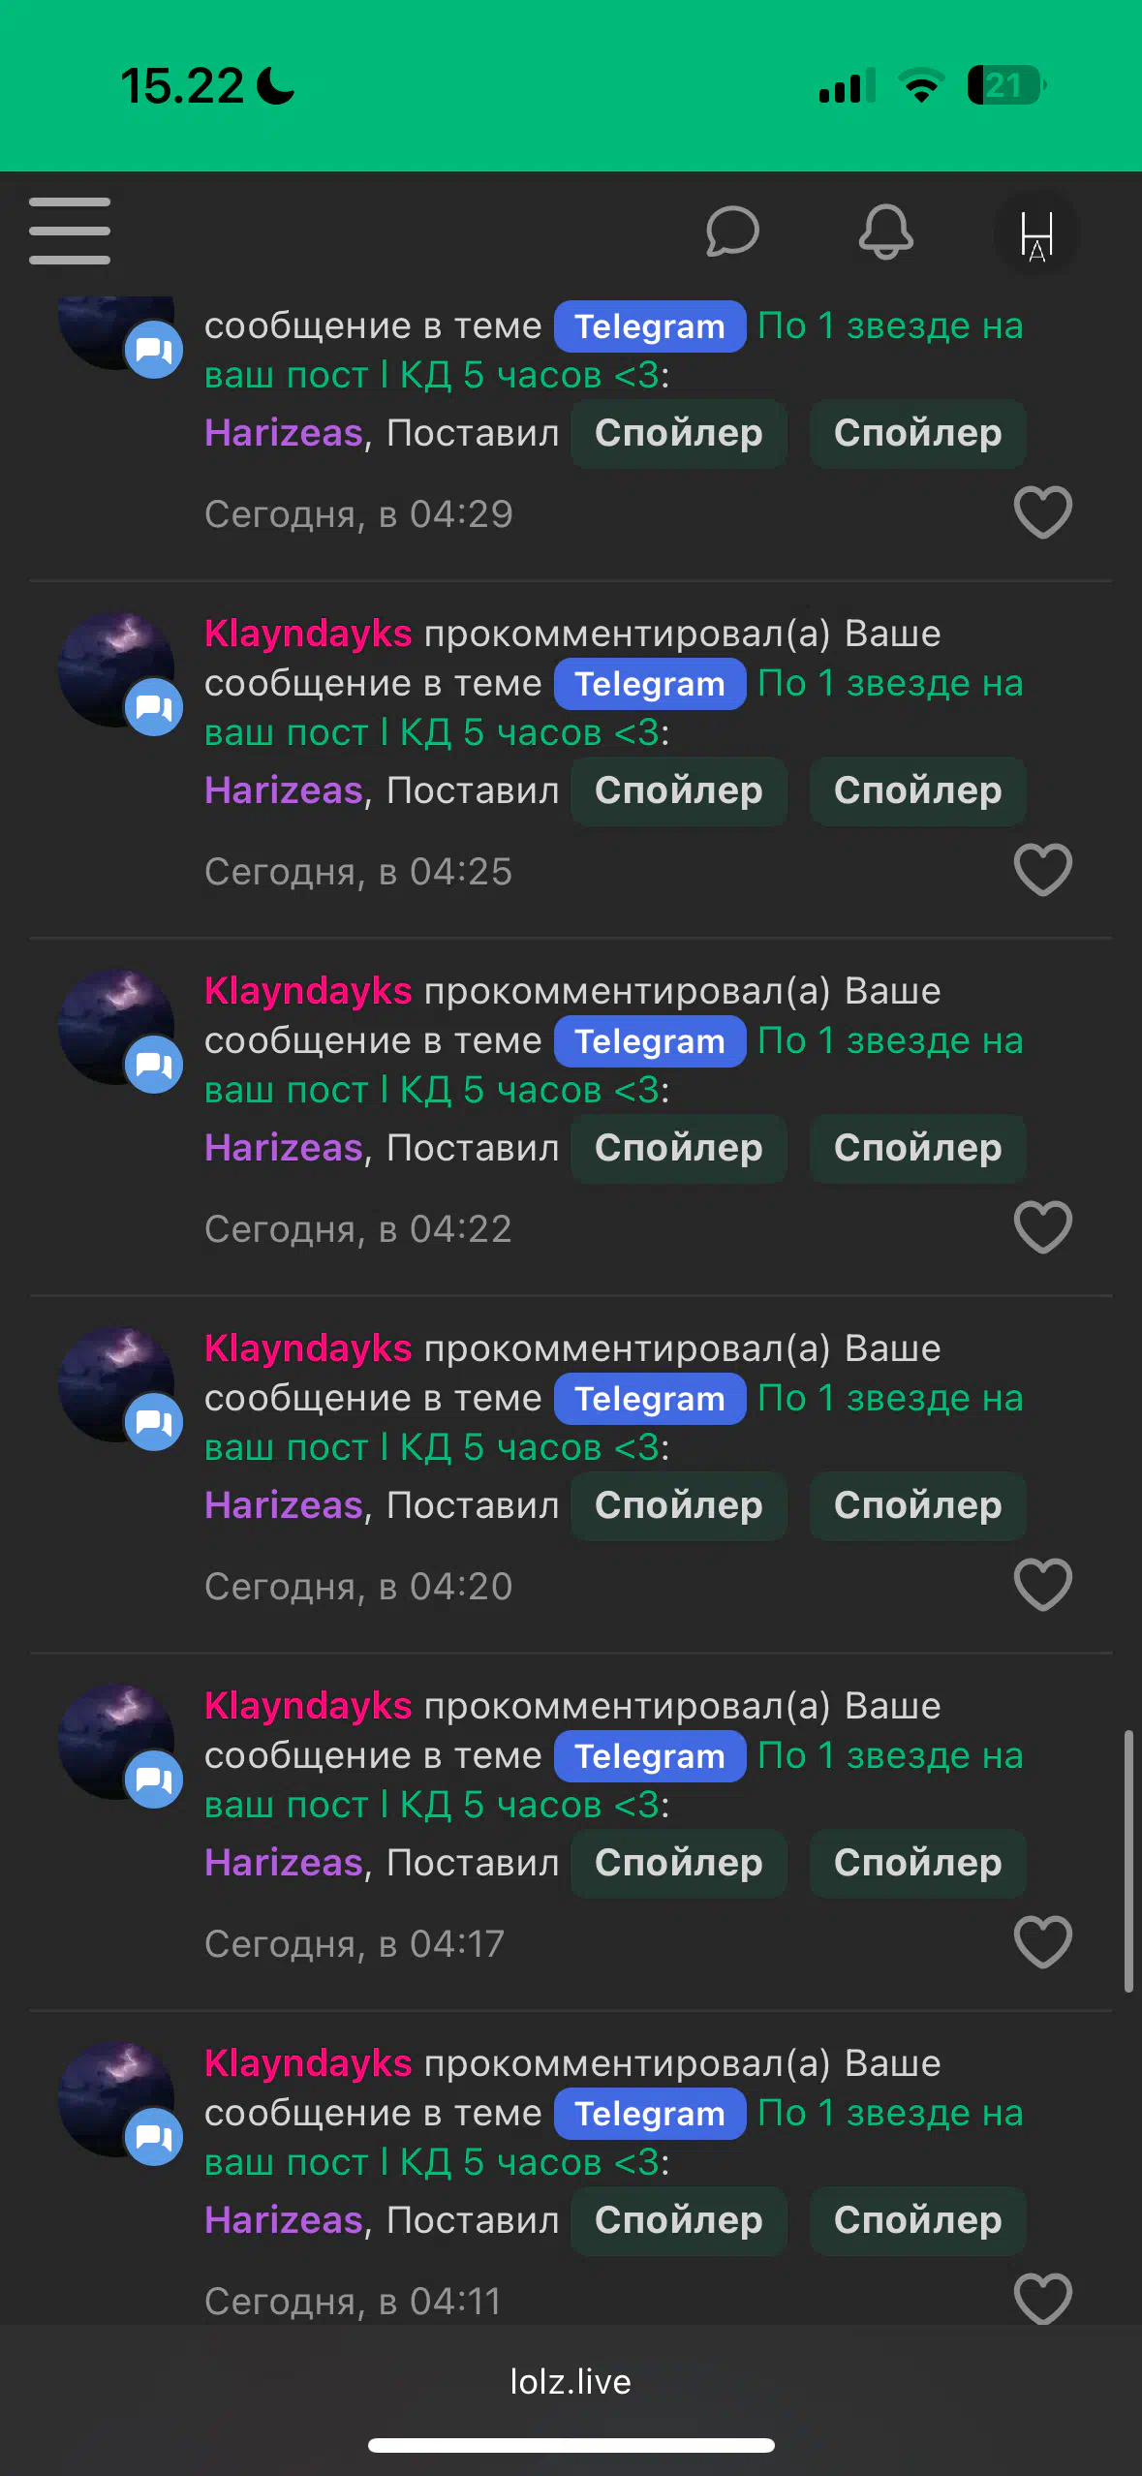1142x2476 pixels.
Task: Like the notification from 04:22
Action: [x=1043, y=1226]
